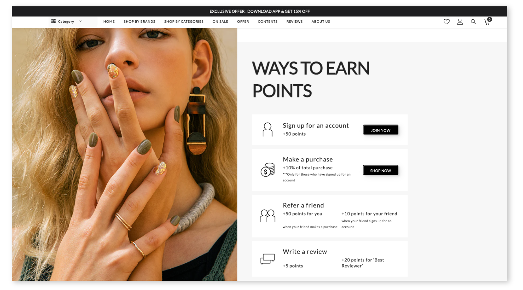Click the search magnifier icon
Image resolution: width=523 pixels, height=290 pixels.
(x=473, y=22)
